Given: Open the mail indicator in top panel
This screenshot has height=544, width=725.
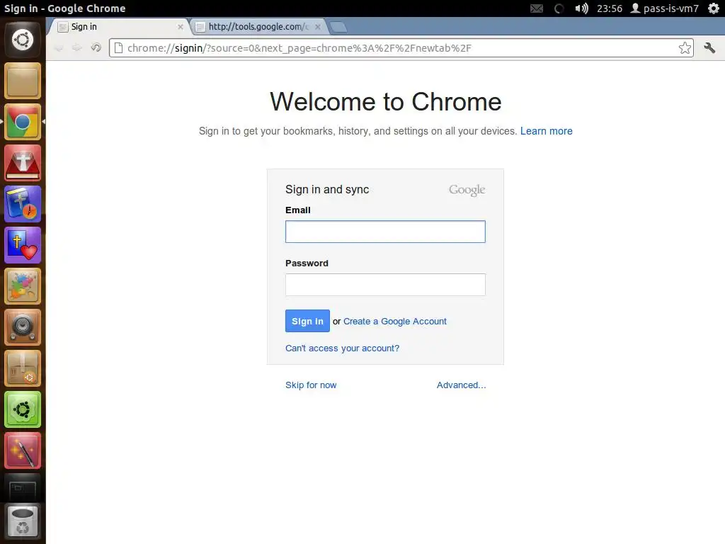Looking at the screenshot, I should pyautogui.click(x=537, y=8).
